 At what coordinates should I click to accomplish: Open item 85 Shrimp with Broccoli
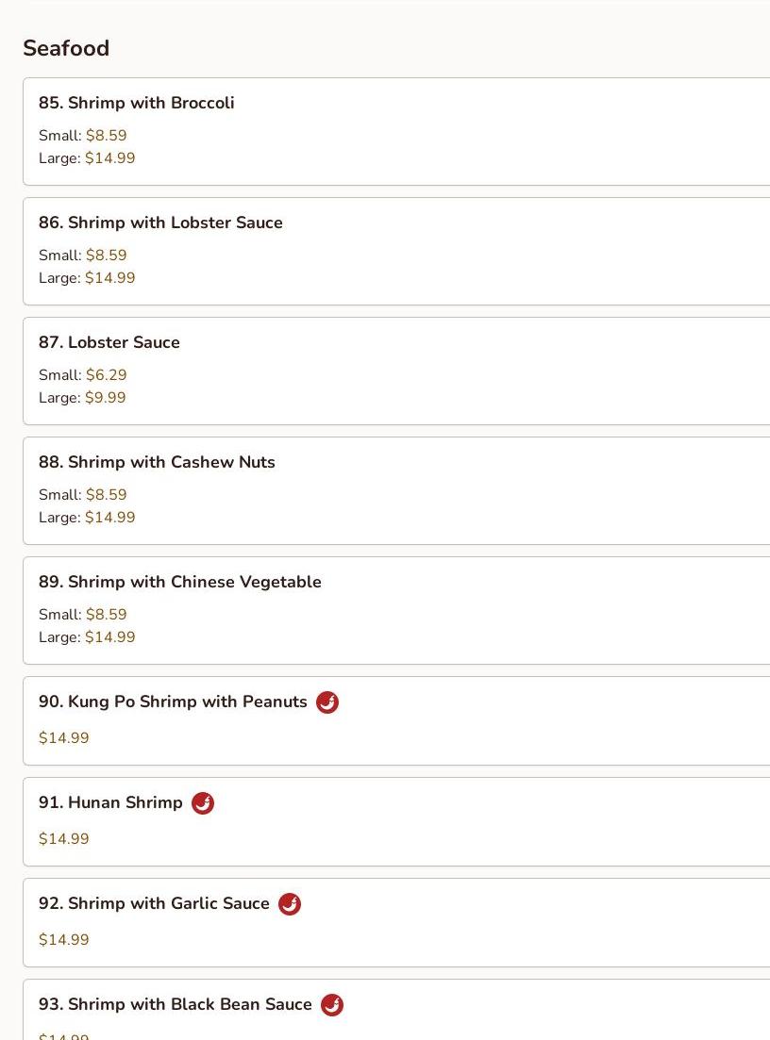(137, 103)
